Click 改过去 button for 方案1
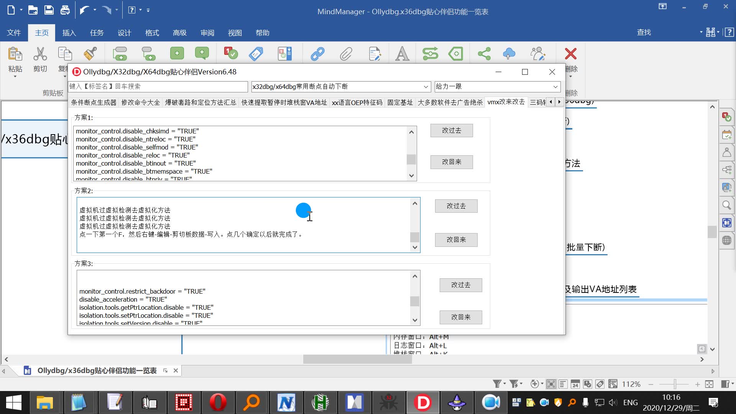Image resolution: width=736 pixels, height=414 pixels. tap(452, 130)
